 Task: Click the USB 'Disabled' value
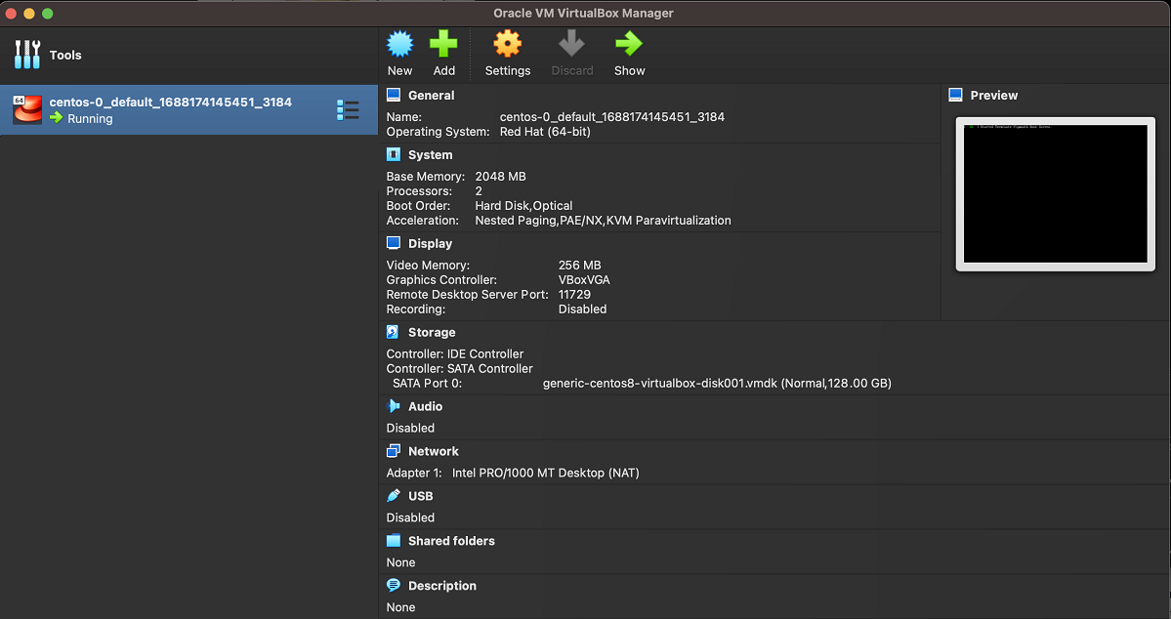pos(410,518)
